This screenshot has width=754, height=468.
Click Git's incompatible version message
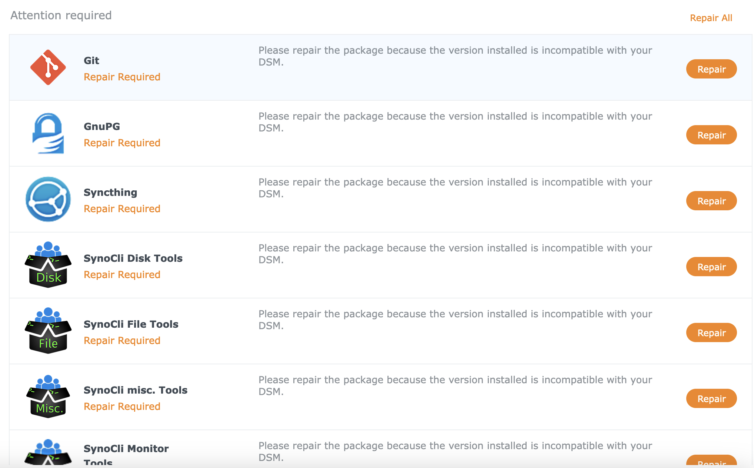pyautogui.click(x=455, y=56)
